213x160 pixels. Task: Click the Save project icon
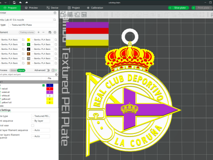tap(14, 3)
